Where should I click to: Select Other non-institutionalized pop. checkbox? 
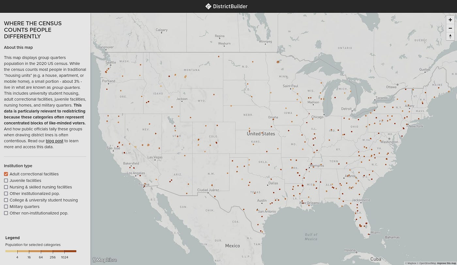(x=6, y=213)
